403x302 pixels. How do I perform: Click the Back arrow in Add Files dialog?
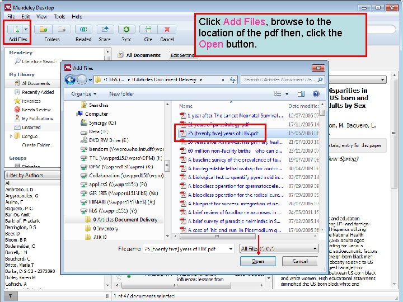(x=70, y=80)
